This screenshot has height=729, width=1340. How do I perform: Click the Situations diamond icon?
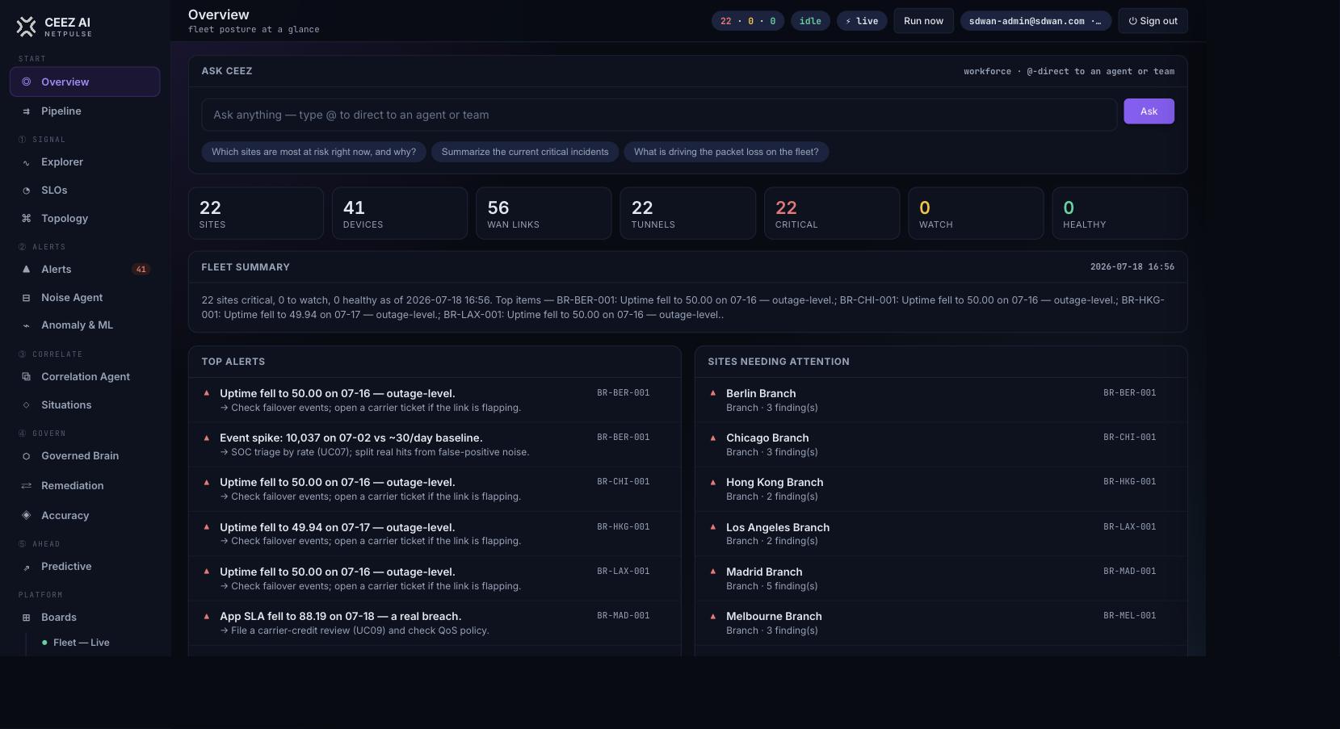[x=26, y=405]
